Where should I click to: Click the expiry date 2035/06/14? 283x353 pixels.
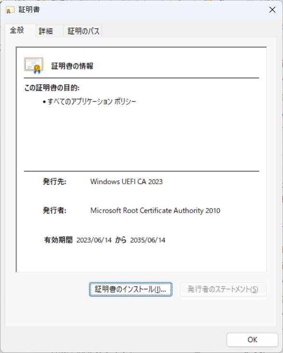148,240
